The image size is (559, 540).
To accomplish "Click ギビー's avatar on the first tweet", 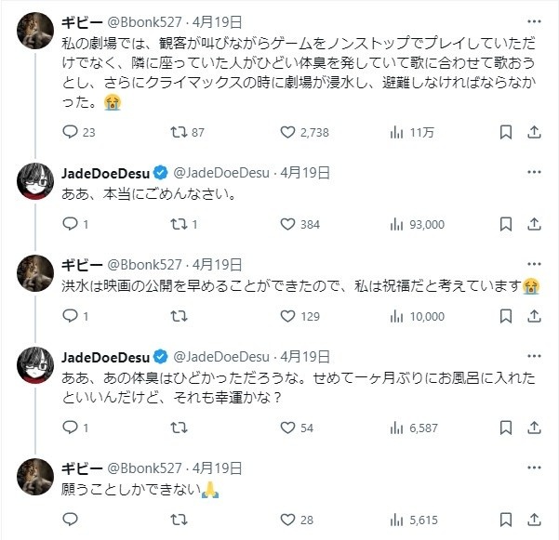I will click(37, 31).
